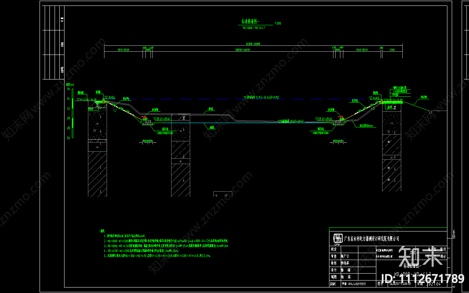
Task: Click the elevation scale value '36'
Action: 68,89
